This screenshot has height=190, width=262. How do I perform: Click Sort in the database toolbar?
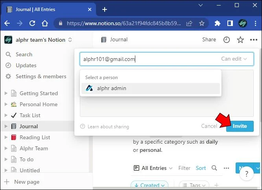coord(201,168)
